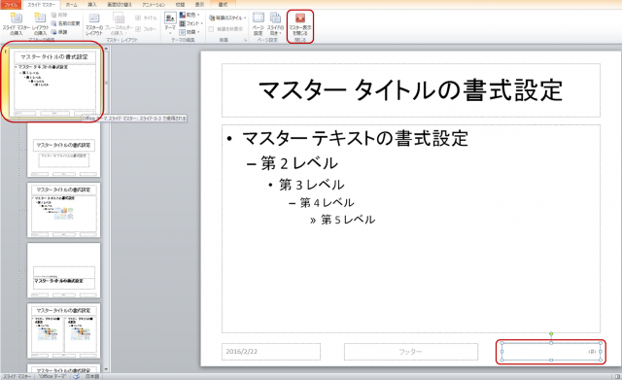Click the master title placeholder on the slide
Image resolution: width=622 pixels, height=380 pixels.
tap(410, 90)
